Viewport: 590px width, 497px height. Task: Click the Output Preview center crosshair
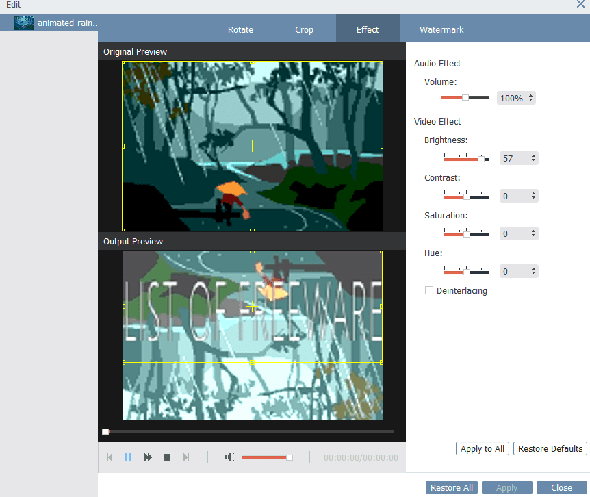252,307
